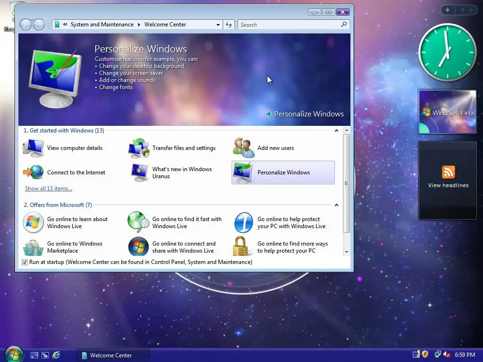
Task: Open the recent pages dropdown arrow
Action: tap(49, 25)
